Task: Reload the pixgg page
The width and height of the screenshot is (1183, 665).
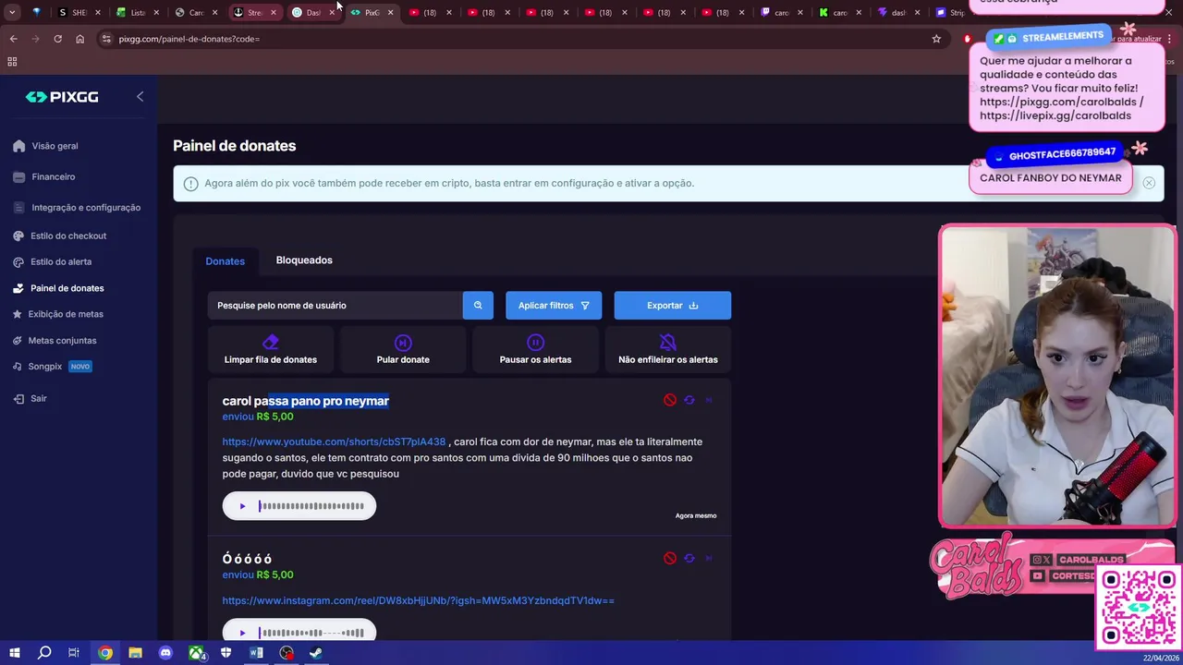Action: pyautogui.click(x=57, y=39)
